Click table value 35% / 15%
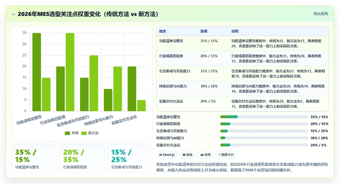Viewport: 340px width, 184px height. pyautogui.click(x=209, y=41)
